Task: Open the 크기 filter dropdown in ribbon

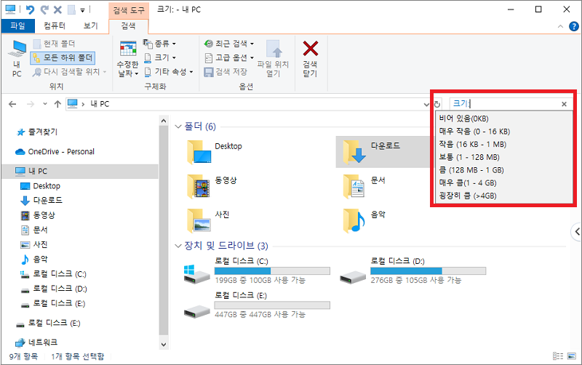Action: pos(159,57)
